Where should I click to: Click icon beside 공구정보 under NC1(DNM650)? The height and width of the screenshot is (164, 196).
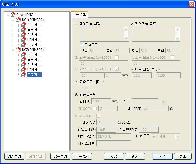[24, 45]
